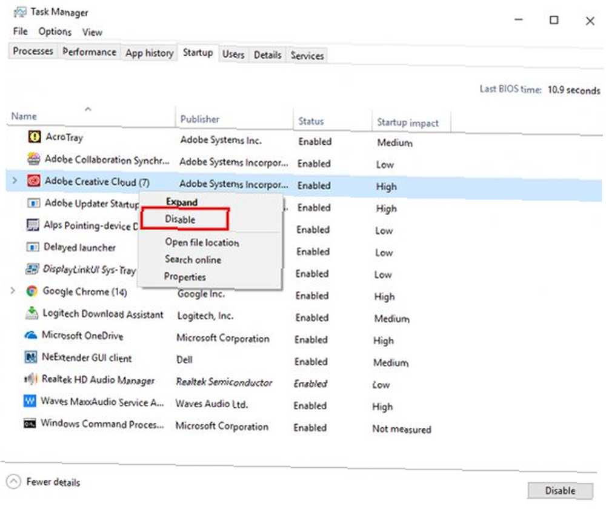The image size is (606, 509).
Task: Switch to the Users tab
Action: (x=233, y=55)
